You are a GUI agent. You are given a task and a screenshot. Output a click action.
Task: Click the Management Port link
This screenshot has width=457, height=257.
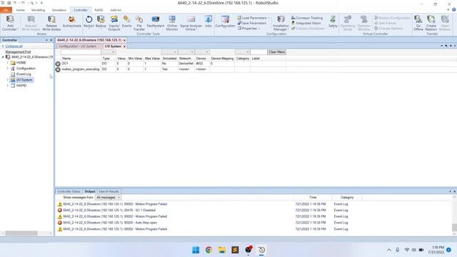18,51
